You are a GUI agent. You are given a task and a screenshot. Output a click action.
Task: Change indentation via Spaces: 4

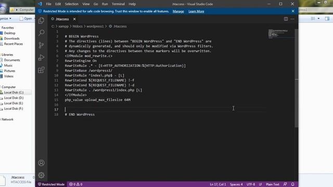coord(236,184)
